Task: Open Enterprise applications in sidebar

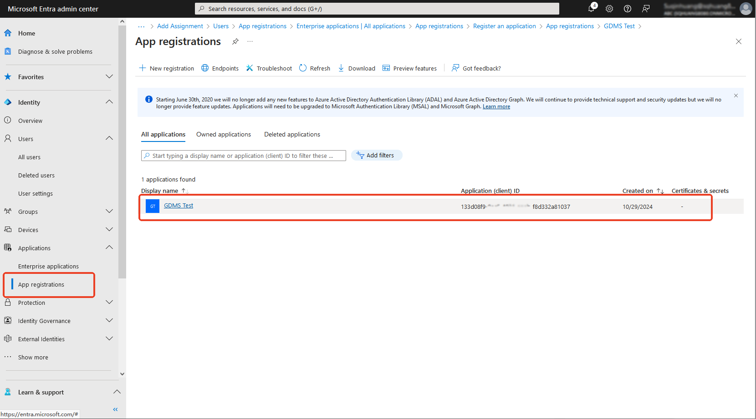Action: tap(48, 266)
